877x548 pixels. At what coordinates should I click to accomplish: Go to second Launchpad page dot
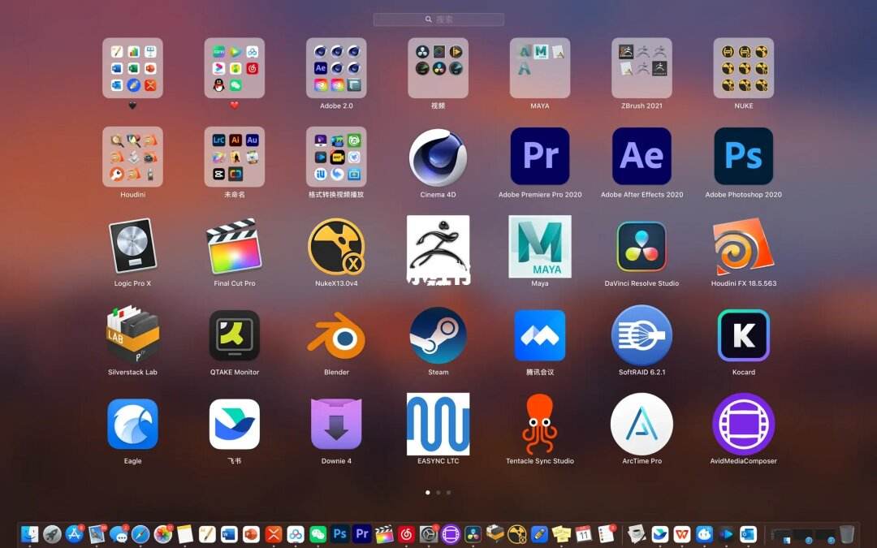point(438,493)
